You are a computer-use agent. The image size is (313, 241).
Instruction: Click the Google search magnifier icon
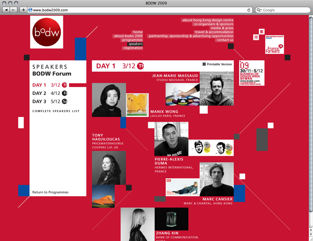[259, 10]
